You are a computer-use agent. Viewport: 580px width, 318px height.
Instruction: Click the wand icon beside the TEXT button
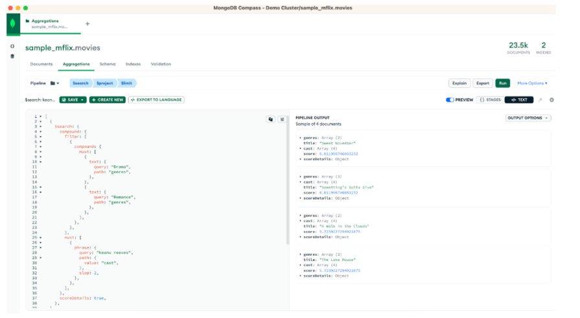[540, 100]
